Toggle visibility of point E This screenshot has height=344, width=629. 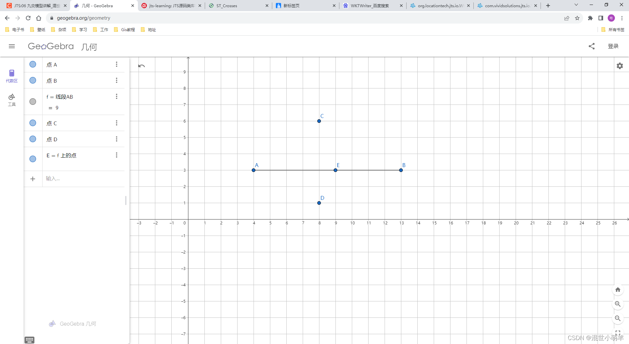click(x=33, y=159)
